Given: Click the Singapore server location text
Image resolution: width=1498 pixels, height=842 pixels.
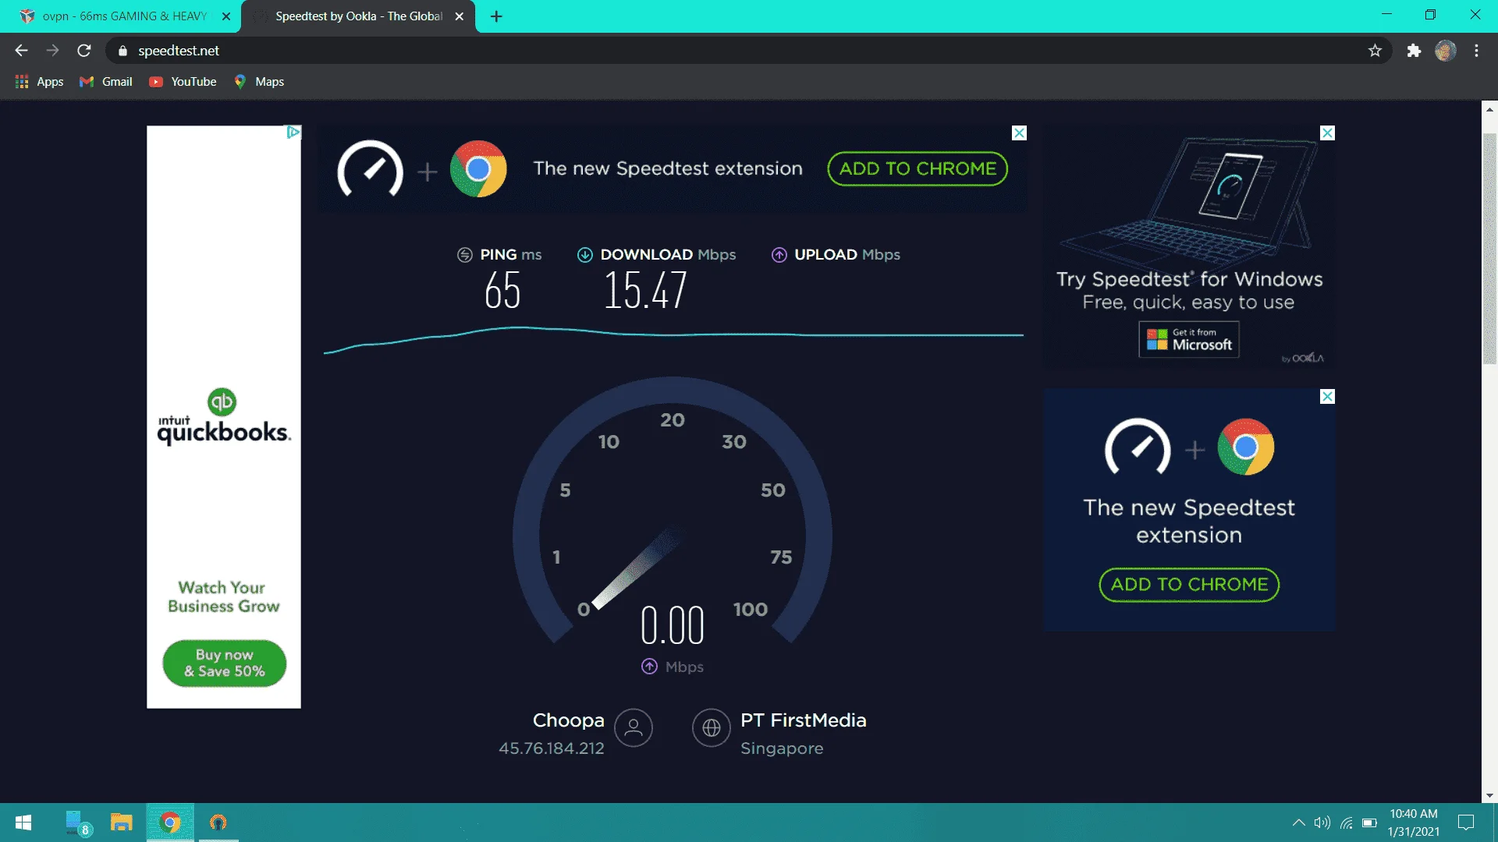Looking at the screenshot, I should click(782, 748).
